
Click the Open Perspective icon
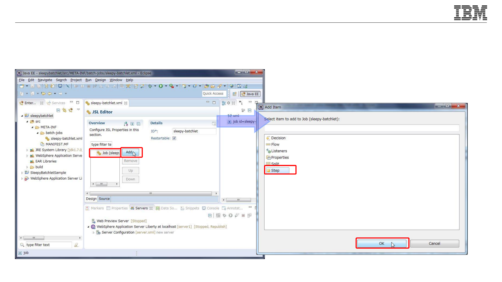pyautogui.click(x=235, y=94)
